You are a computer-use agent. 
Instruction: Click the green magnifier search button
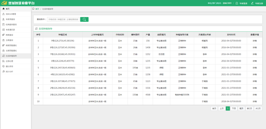(84, 20)
